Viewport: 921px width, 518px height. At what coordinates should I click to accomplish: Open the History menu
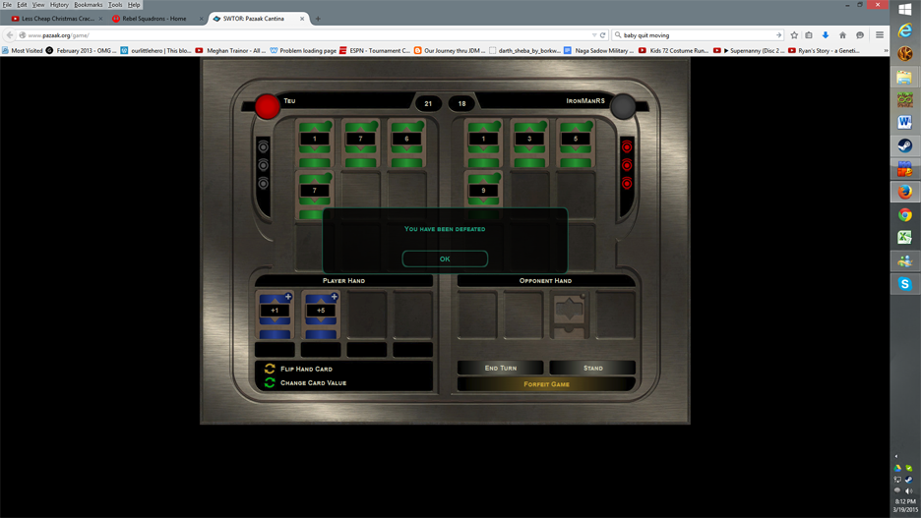59,5
